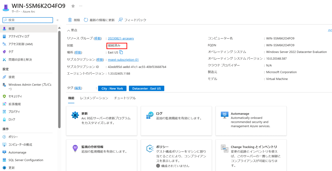Viewport: 332px width, 171px height.
Task: Click the 概要 sidebar icon
Action: click(4, 29)
